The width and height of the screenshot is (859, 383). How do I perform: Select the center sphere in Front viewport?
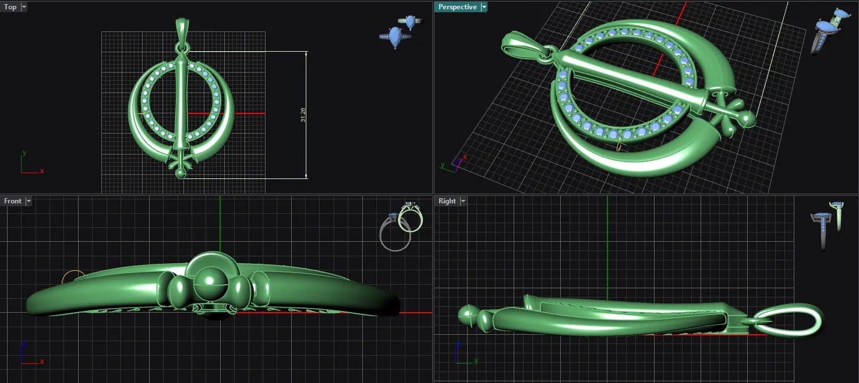pyautogui.click(x=211, y=285)
